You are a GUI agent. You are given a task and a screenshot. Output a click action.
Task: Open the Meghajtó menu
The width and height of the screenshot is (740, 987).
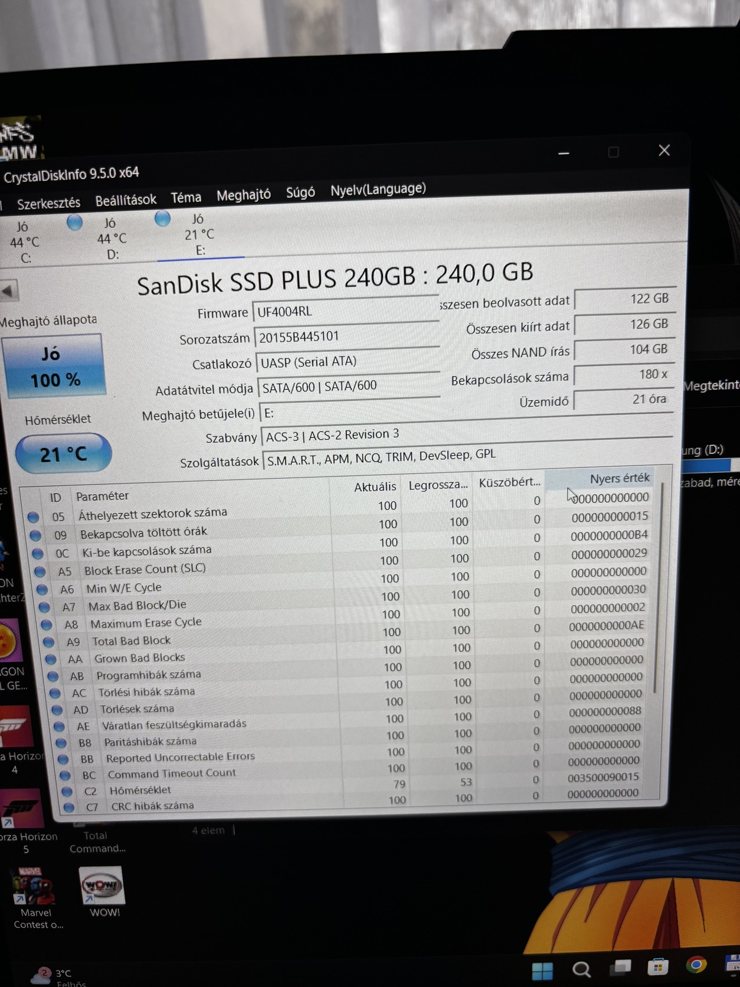[x=243, y=195]
